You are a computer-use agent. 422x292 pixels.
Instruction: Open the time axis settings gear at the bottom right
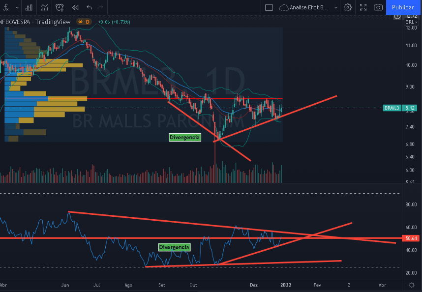pyautogui.click(x=412, y=285)
